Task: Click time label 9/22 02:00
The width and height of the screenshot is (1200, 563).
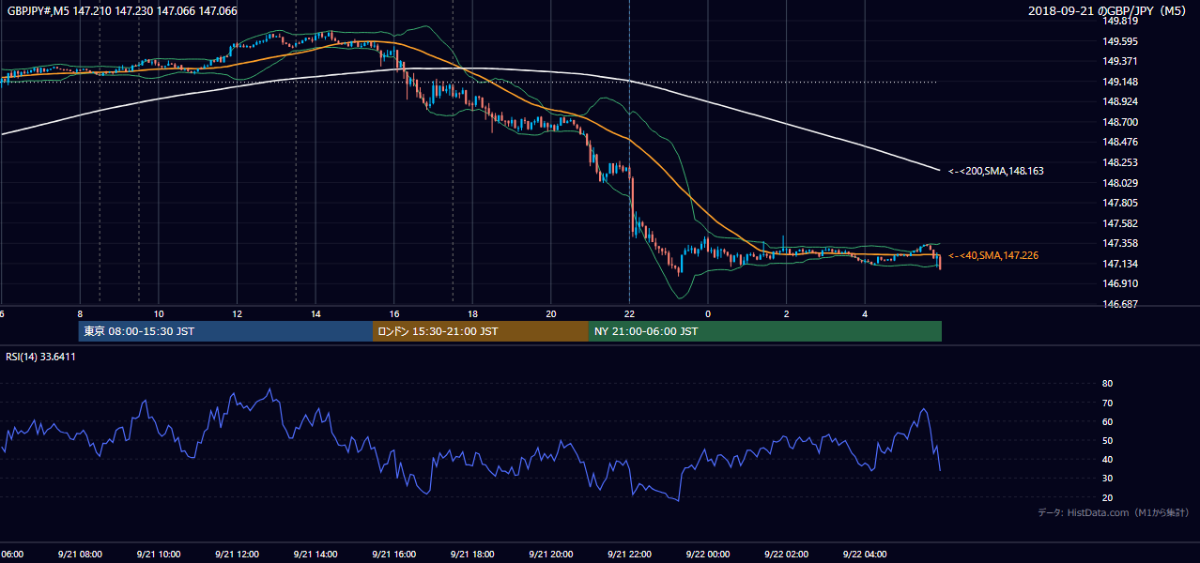Action: coord(787,555)
